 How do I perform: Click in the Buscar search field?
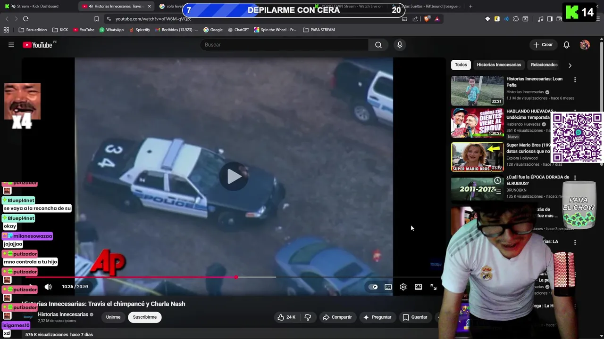(285, 45)
